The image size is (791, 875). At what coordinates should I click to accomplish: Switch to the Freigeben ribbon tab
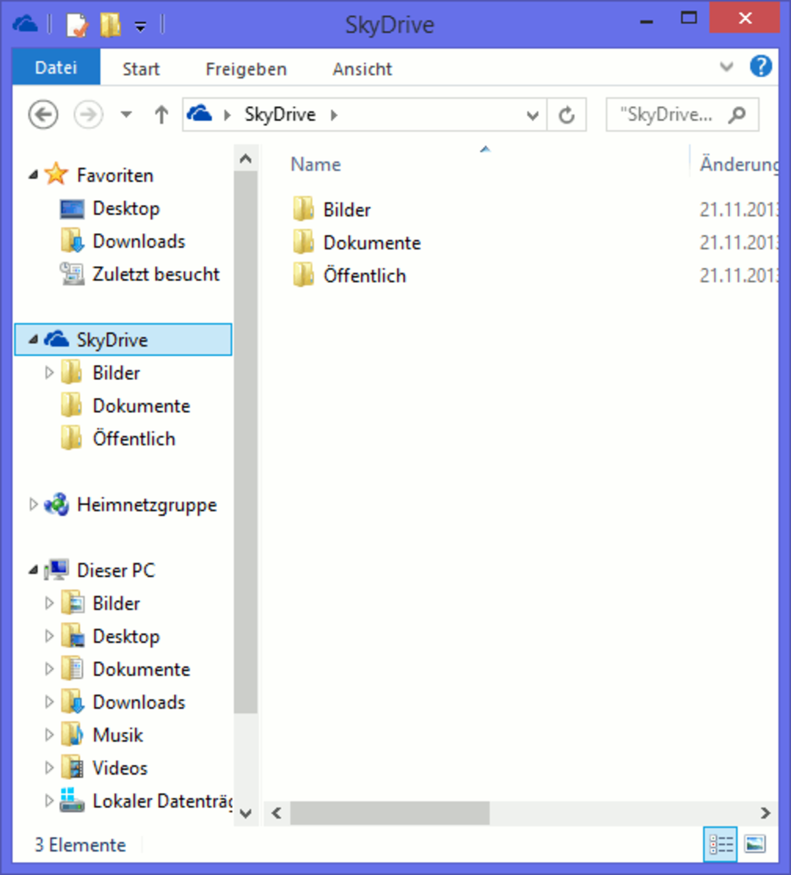[x=246, y=69]
